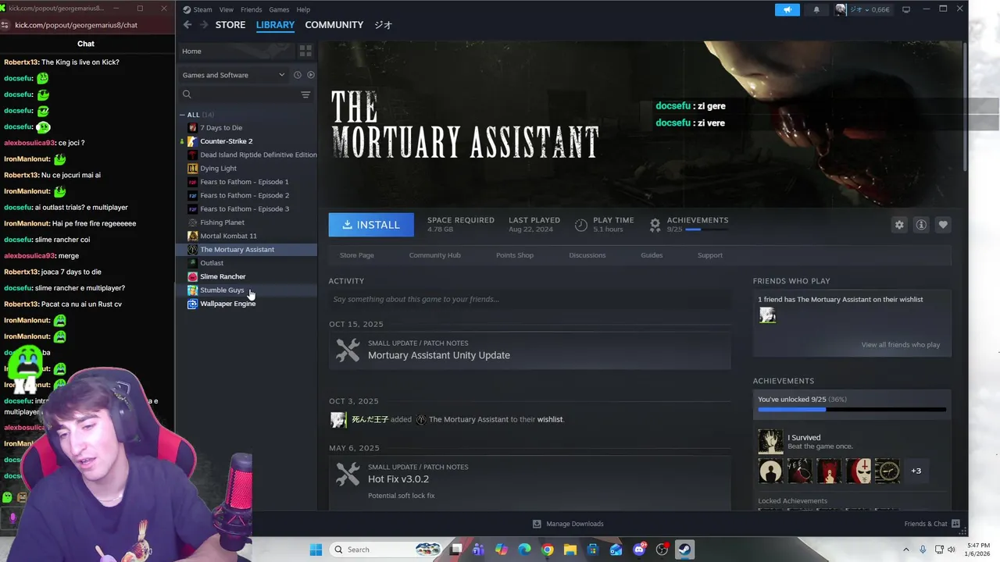
Task: Open the I Survived achievement thumbnail
Action: (x=770, y=442)
